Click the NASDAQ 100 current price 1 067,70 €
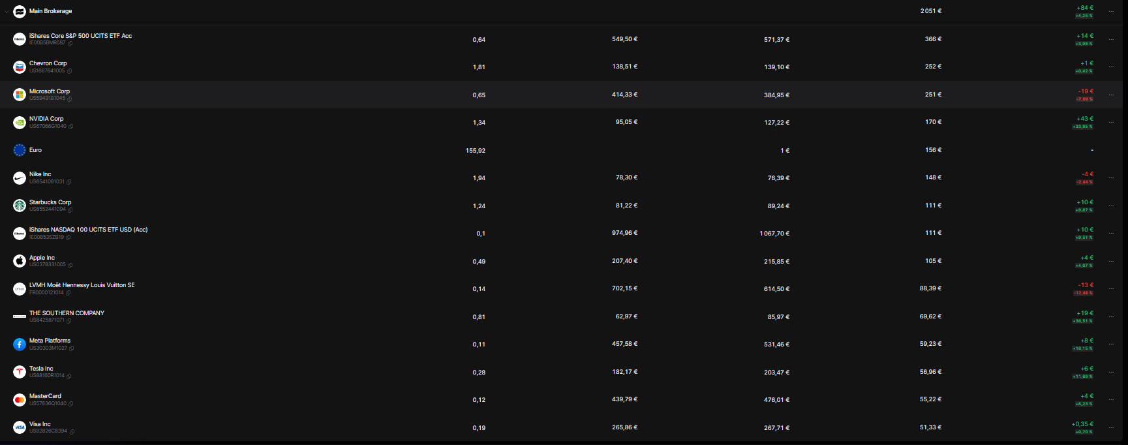The height and width of the screenshot is (445, 1128). (x=774, y=234)
